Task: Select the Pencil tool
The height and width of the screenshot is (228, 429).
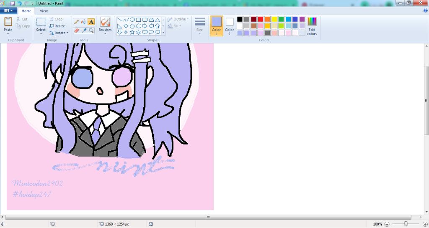Action: [77, 22]
